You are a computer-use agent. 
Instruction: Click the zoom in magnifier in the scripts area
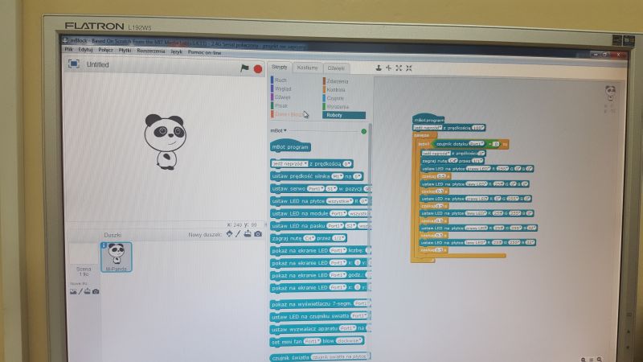click(x=599, y=360)
